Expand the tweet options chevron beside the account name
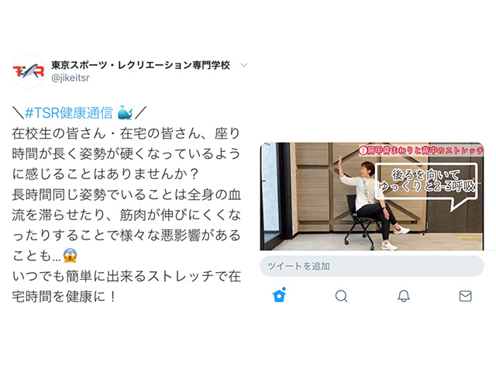 (243, 65)
